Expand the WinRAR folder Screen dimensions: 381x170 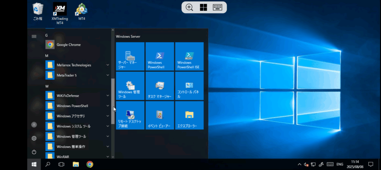[64, 156]
